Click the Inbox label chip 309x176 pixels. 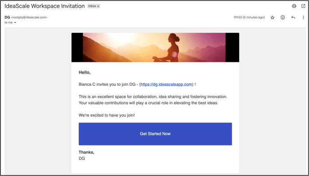click(94, 6)
